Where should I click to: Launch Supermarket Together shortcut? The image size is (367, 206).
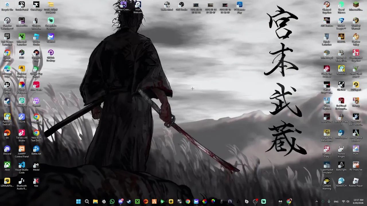[x=356, y=56]
